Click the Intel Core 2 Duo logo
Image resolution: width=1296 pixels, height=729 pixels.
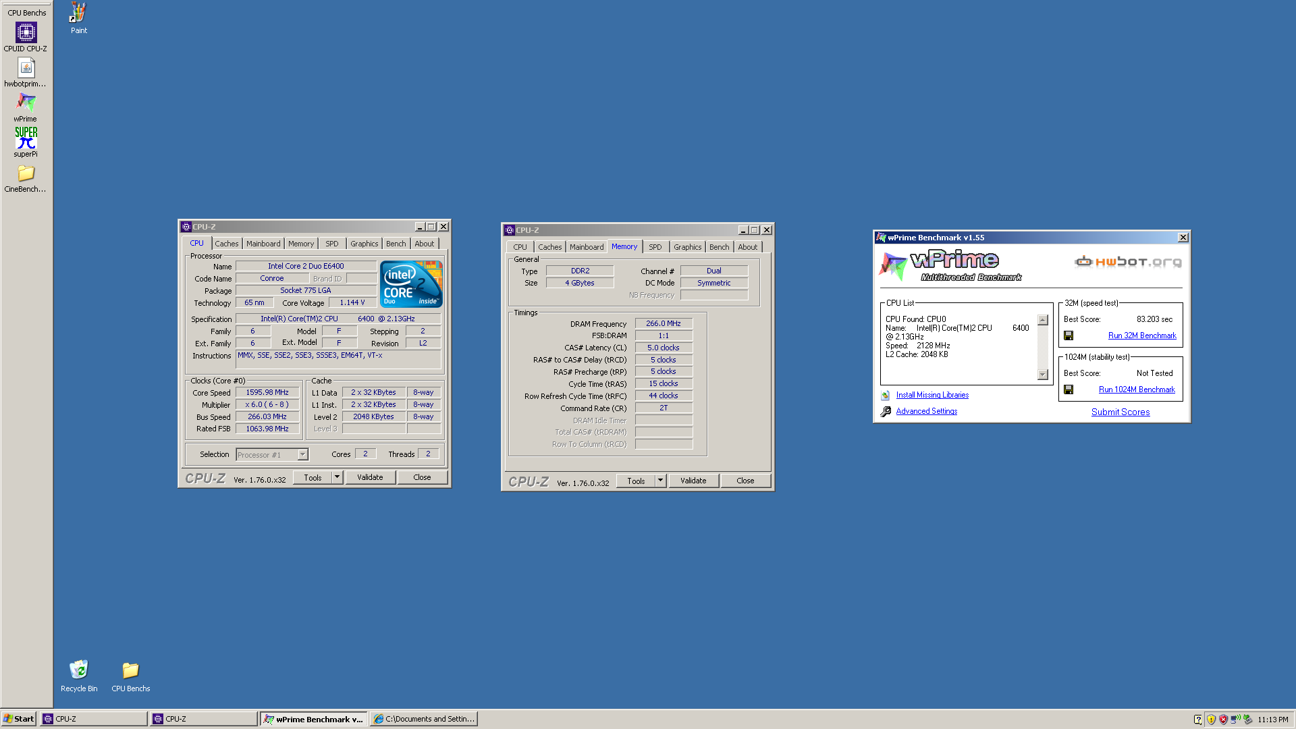tap(411, 284)
